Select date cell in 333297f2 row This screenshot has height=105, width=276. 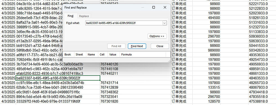click(8, 101)
